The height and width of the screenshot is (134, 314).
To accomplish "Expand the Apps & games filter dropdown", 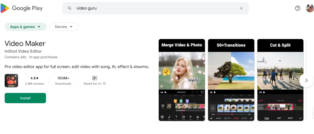I will (x=26, y=27).
